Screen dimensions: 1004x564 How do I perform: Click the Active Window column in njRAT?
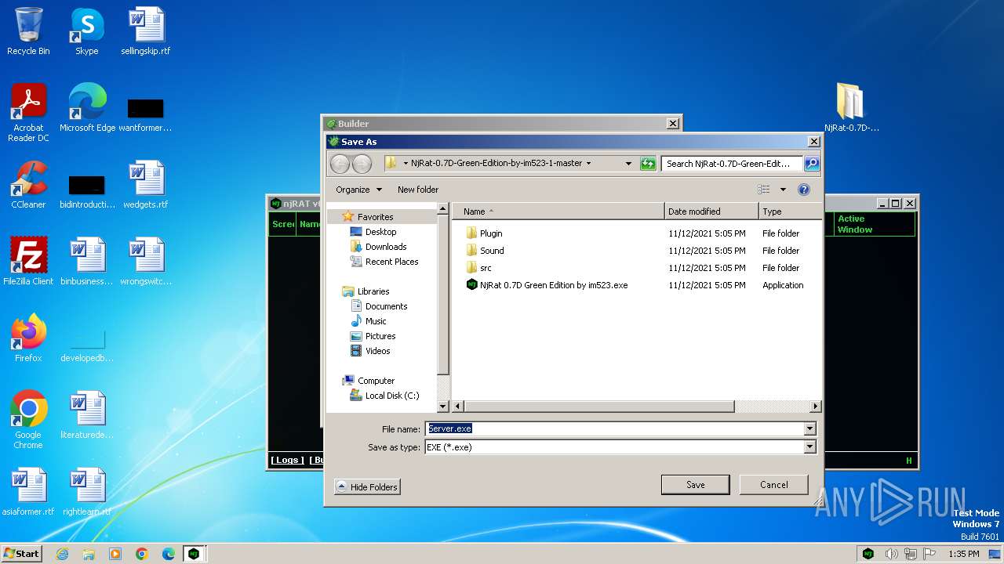[x=874, y=224]
